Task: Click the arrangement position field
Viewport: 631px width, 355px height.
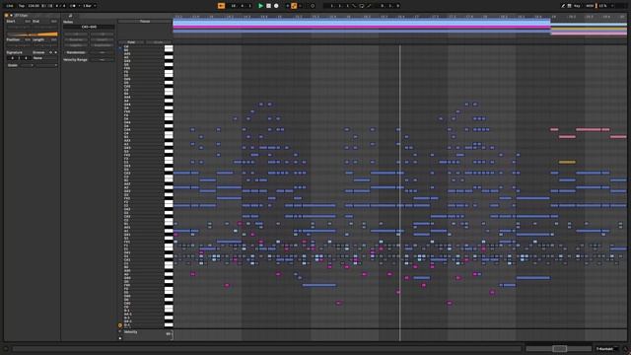Action: pyautogui.click(x=241, y=6)
